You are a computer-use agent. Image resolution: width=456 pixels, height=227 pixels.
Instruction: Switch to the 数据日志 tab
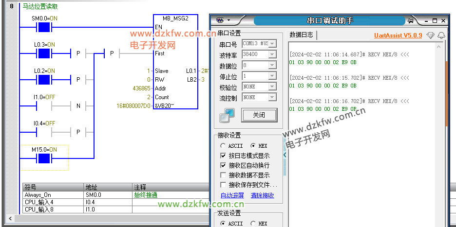(x=301, y=35)
